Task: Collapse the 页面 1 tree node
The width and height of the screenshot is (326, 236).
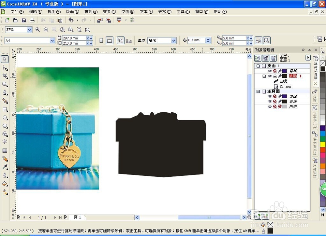Action: pos(258,66)
